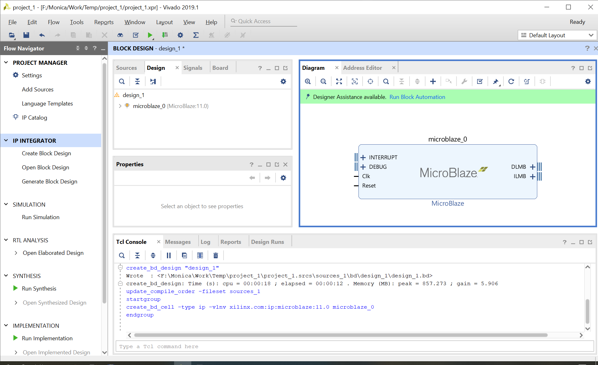Click Generate Block Design in navigator
This screenshot has height=365, width=598.
(x=49, y=182)
